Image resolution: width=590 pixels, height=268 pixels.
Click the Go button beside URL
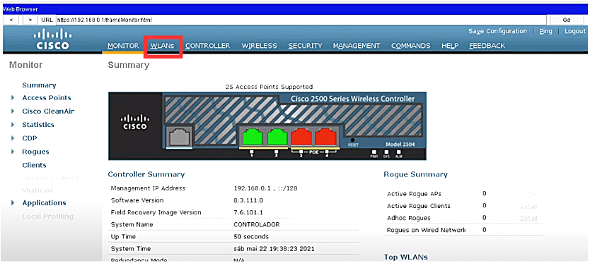(x=567, y=20)
